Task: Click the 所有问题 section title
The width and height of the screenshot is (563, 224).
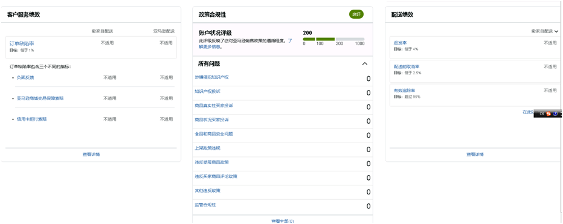Action: tap(210, 63)
